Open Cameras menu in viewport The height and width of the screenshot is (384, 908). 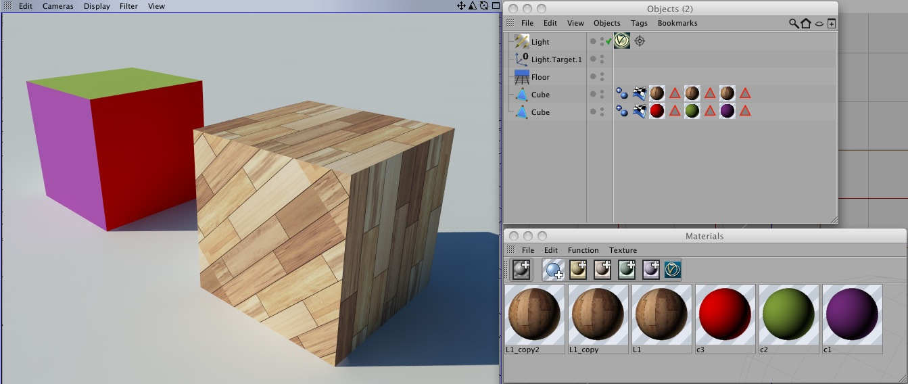coord(57,6)
